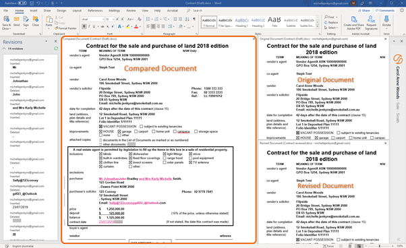Apply the Heading 1 style

[241, 22]
